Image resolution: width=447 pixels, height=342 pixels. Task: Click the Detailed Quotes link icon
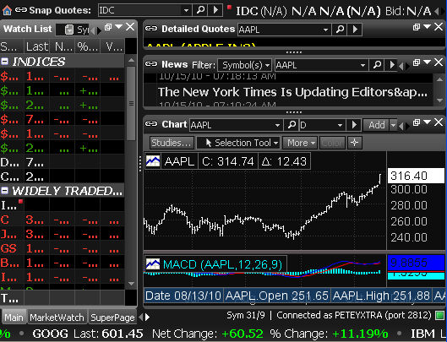pyautogui.click(x=151, y=29)
